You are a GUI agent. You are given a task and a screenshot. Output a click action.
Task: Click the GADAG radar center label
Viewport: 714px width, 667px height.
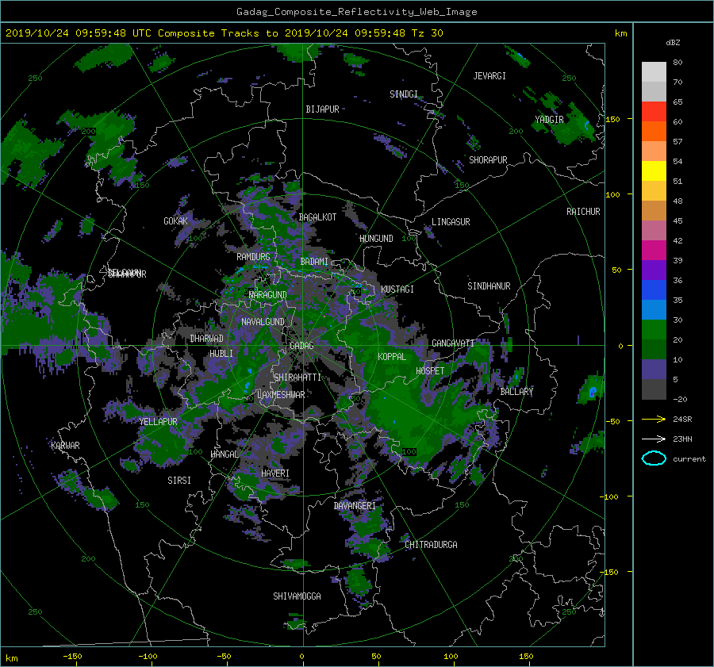coord(301,346)
